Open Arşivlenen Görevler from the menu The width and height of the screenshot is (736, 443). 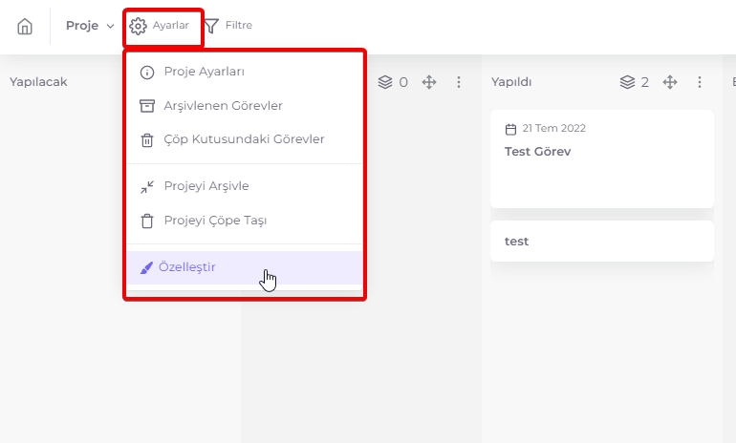(244, 106)
